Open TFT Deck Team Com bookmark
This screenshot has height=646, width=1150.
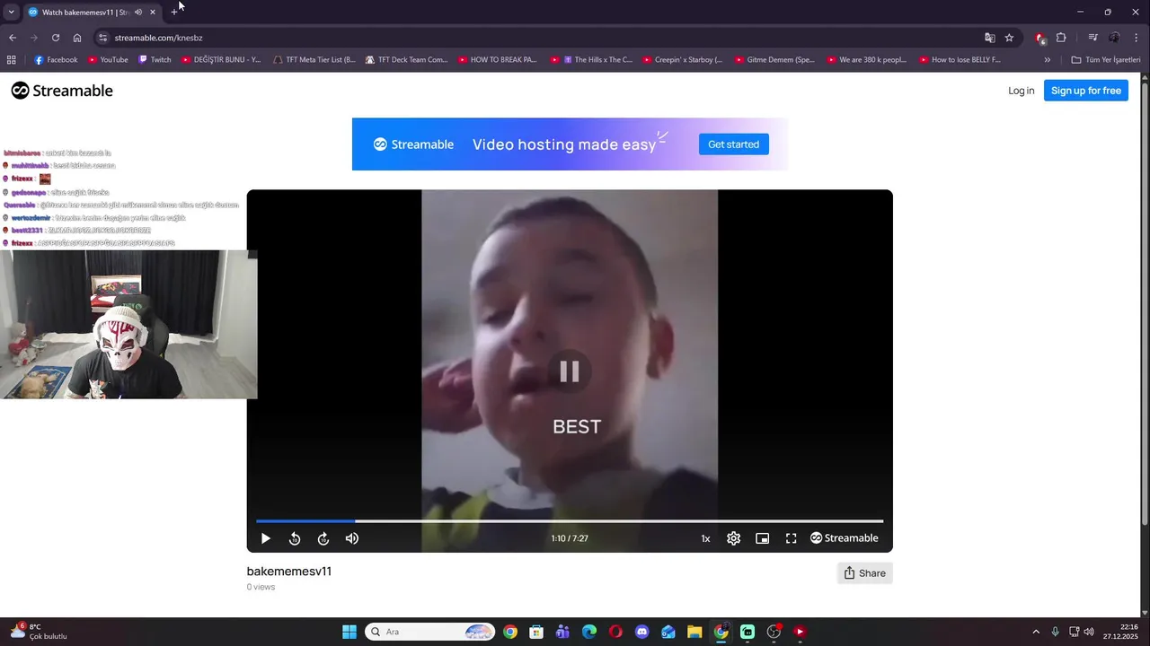406,60
